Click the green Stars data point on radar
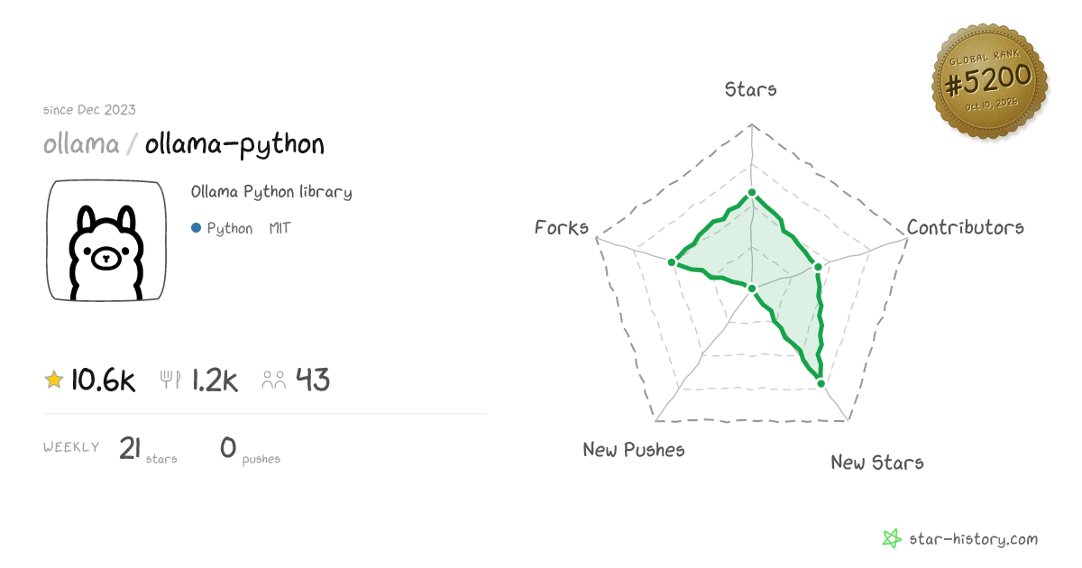This screenshot has height=568, width=1082. coord(751,194)
